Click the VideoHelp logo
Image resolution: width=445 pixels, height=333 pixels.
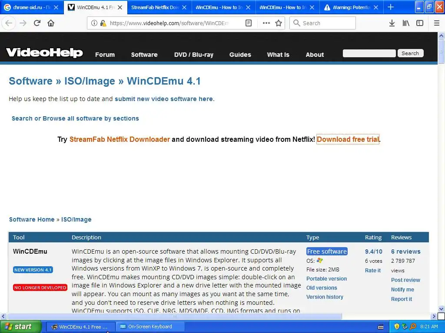45,52
